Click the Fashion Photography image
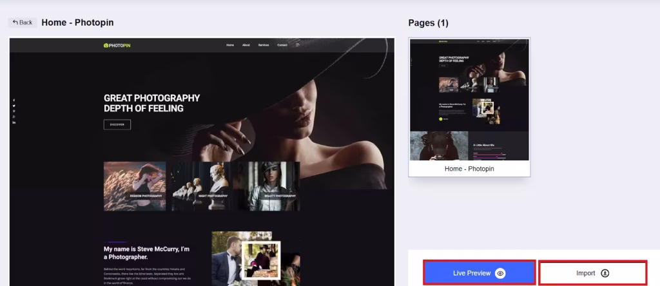 [x=135, y=186]
